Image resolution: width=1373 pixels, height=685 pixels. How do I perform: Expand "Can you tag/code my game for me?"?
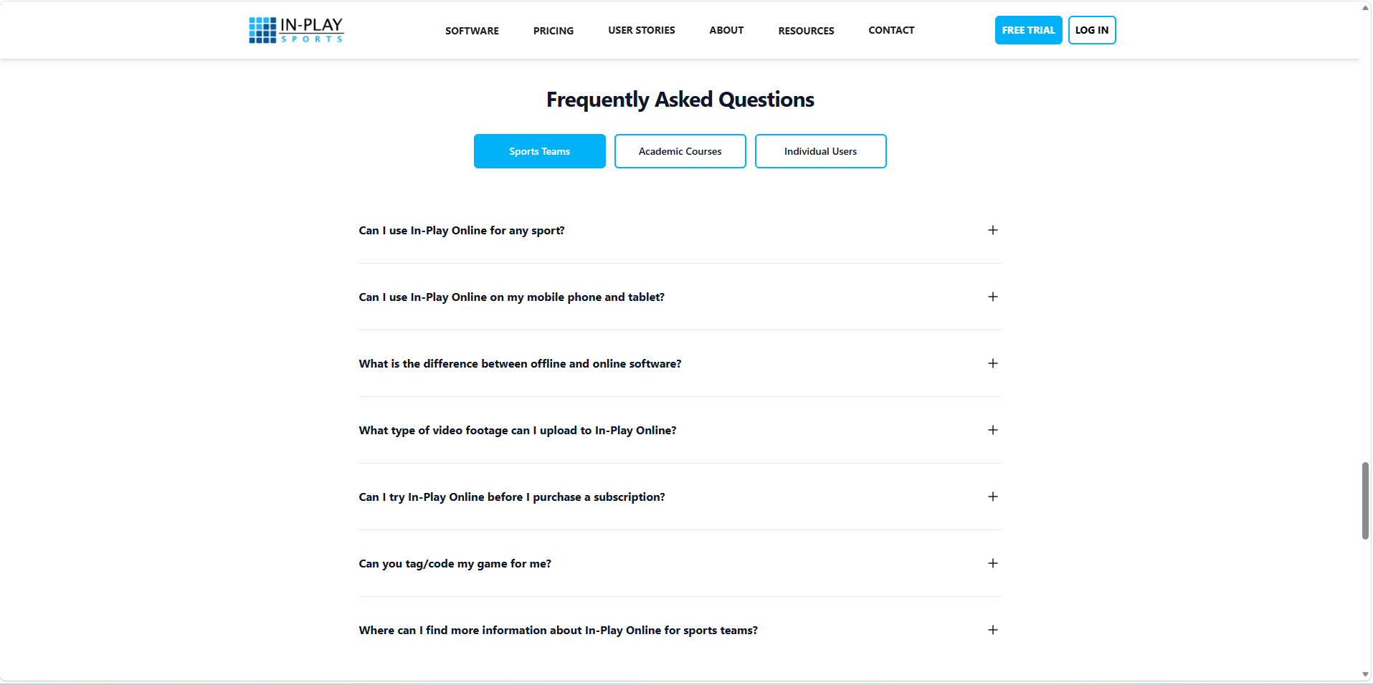click(x=992, y=563)
